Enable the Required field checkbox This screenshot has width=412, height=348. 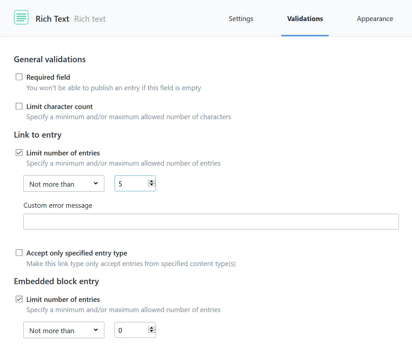coord(19,77)
